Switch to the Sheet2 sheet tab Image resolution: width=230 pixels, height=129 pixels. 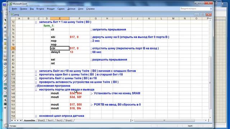[41, 120]
